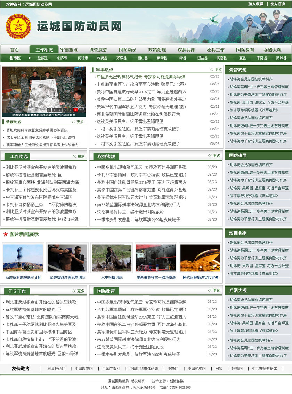Screen dimensions: 292x394
Task: Open 征兵工作 navigation tab
Action: pyautogui.click(x=216, y=50)
